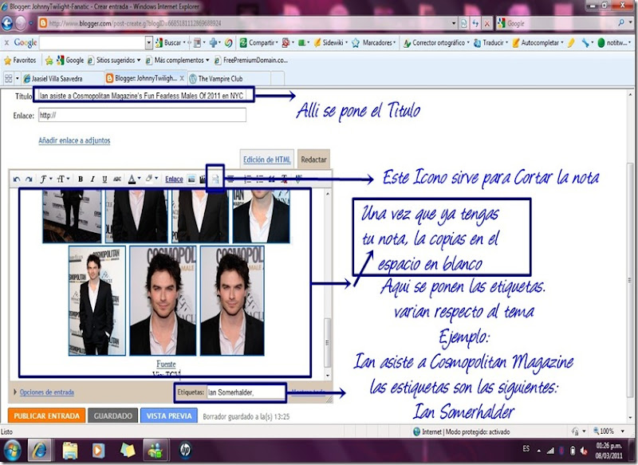Screen dimensions: 638x465
Task: Switch to the Edición de HTML tab
Action: (267, 160)
